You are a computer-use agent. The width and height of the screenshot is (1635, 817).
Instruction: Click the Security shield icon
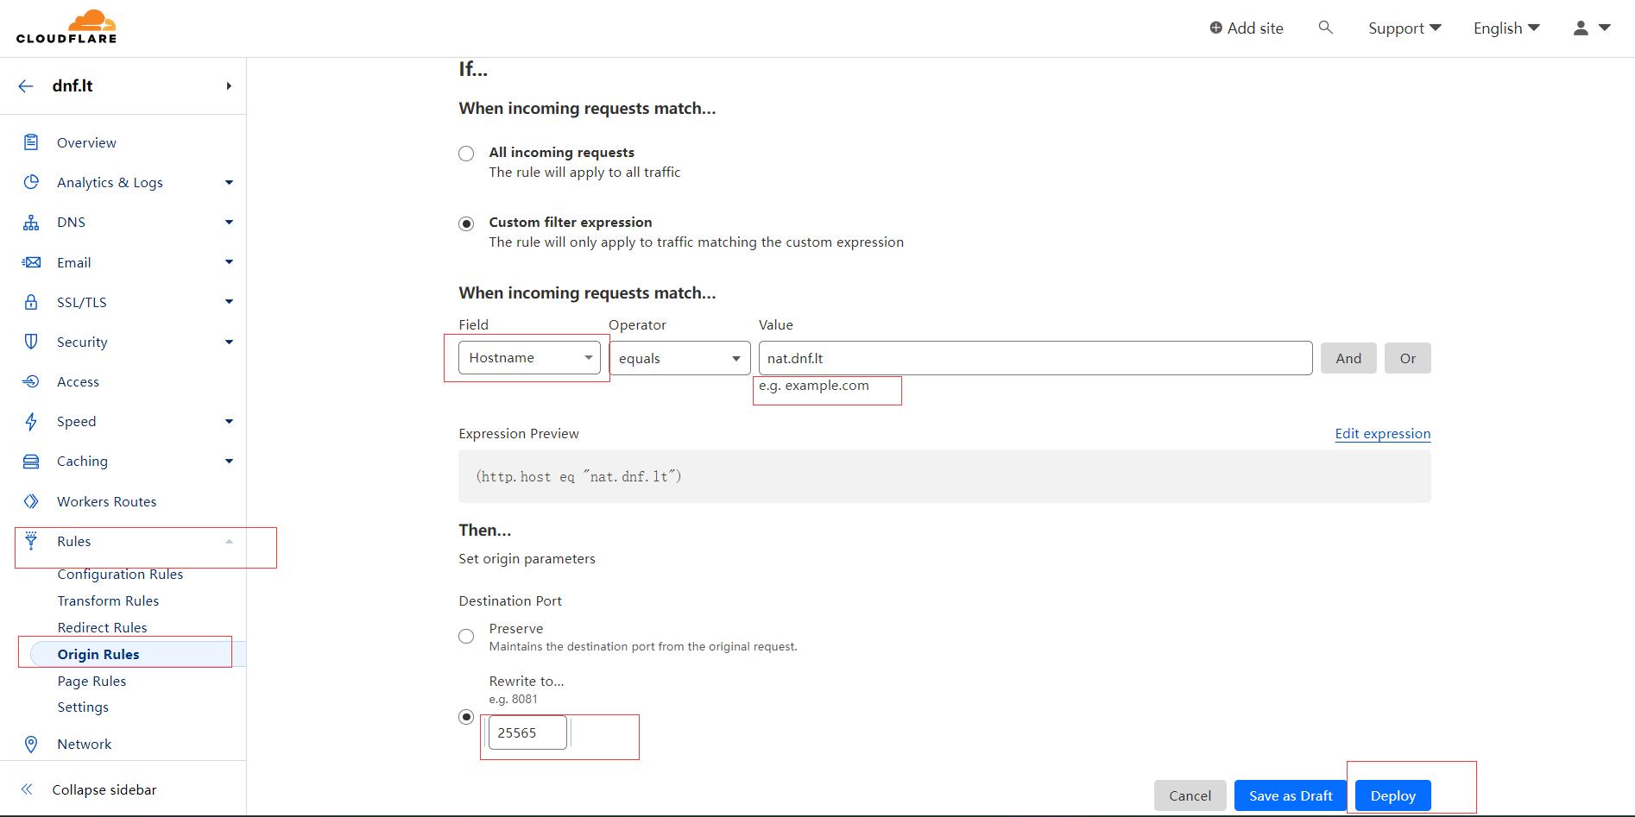31,342
